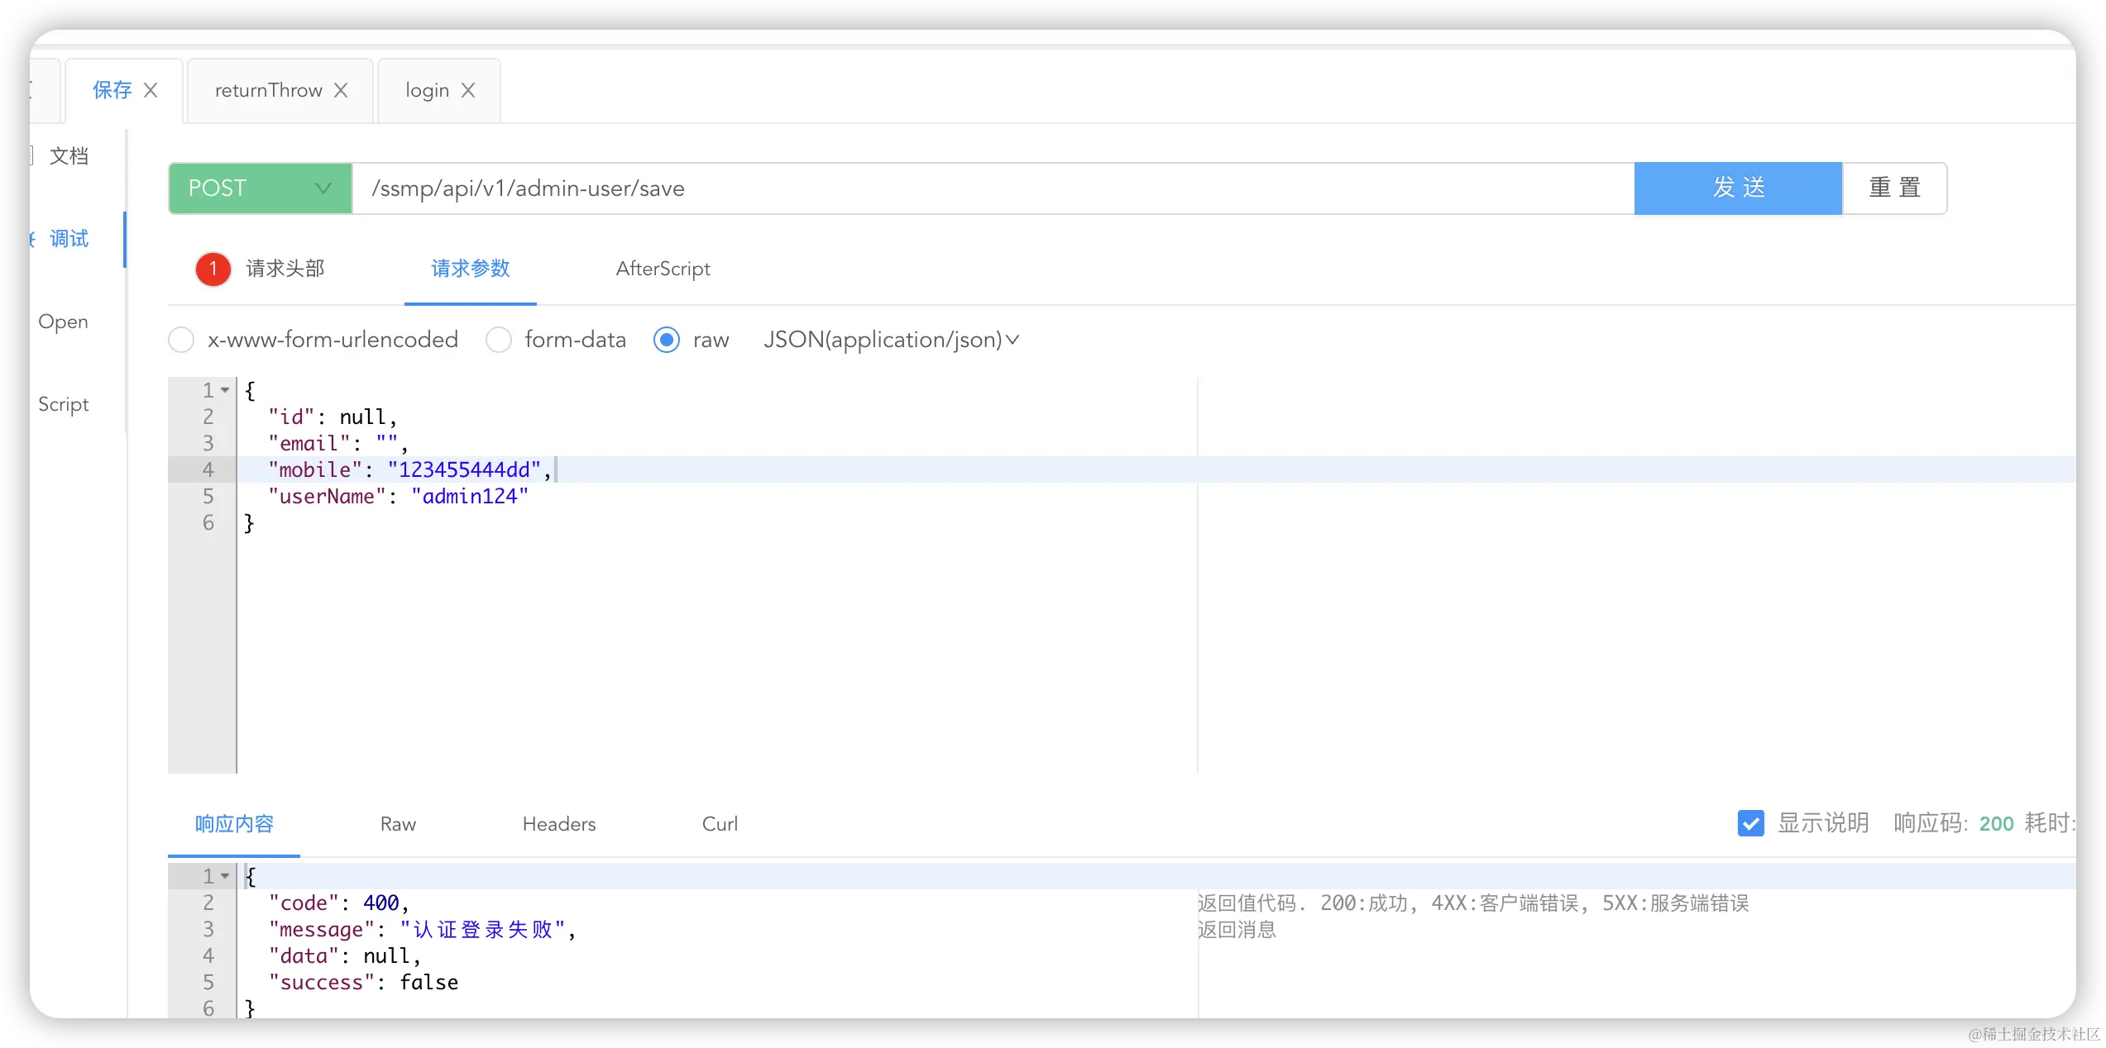Open the Raw response tab

(x=398, y=824)
